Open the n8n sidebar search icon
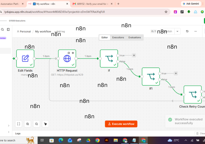 tap(2, 30)
